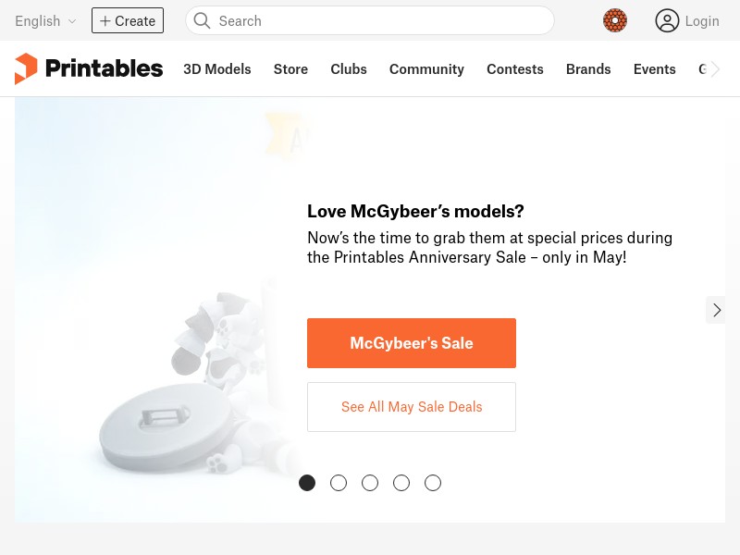Click the plus Create button
This screenshot has width=740, height=555.
pyautogui.click(x=128, y=20)
